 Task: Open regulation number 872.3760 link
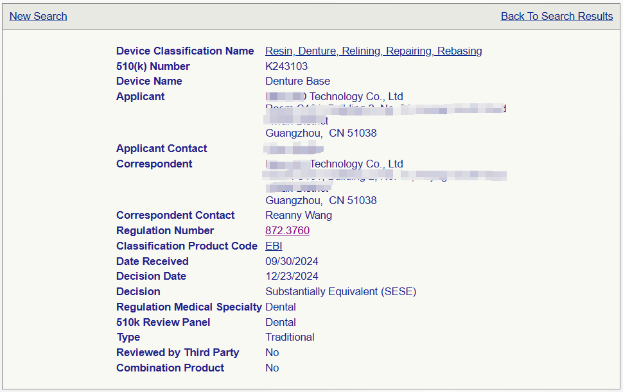287,231
